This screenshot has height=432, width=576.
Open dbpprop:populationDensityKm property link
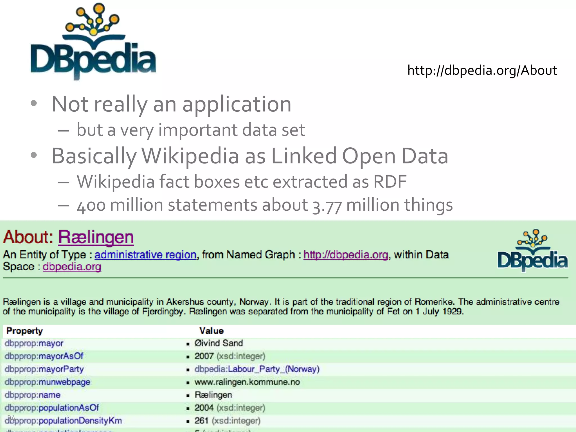(63, 421)
